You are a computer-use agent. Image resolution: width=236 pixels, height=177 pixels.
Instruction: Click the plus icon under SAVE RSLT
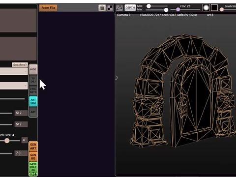pos(35,174)
